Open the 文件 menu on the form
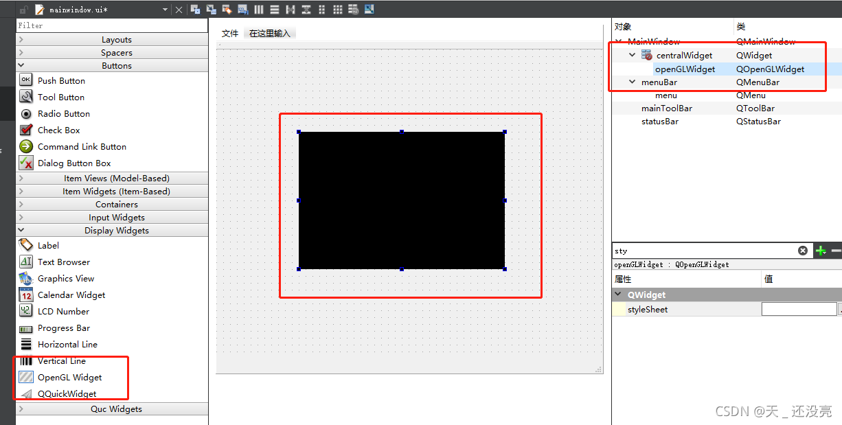 (x=230, y=32)
